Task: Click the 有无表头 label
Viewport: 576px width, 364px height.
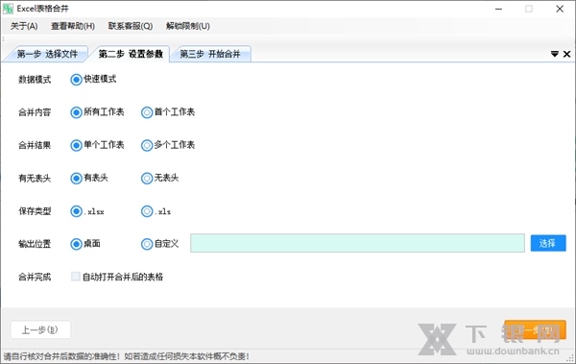Action: click(x=35, y=179)
